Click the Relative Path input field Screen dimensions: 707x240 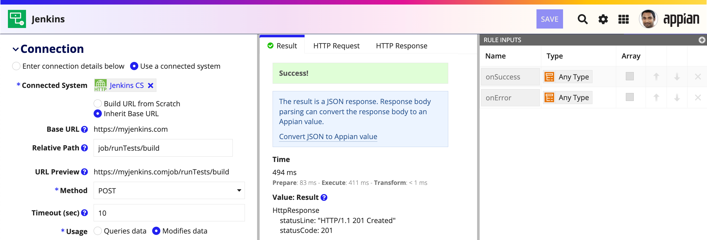coord(163,148)
